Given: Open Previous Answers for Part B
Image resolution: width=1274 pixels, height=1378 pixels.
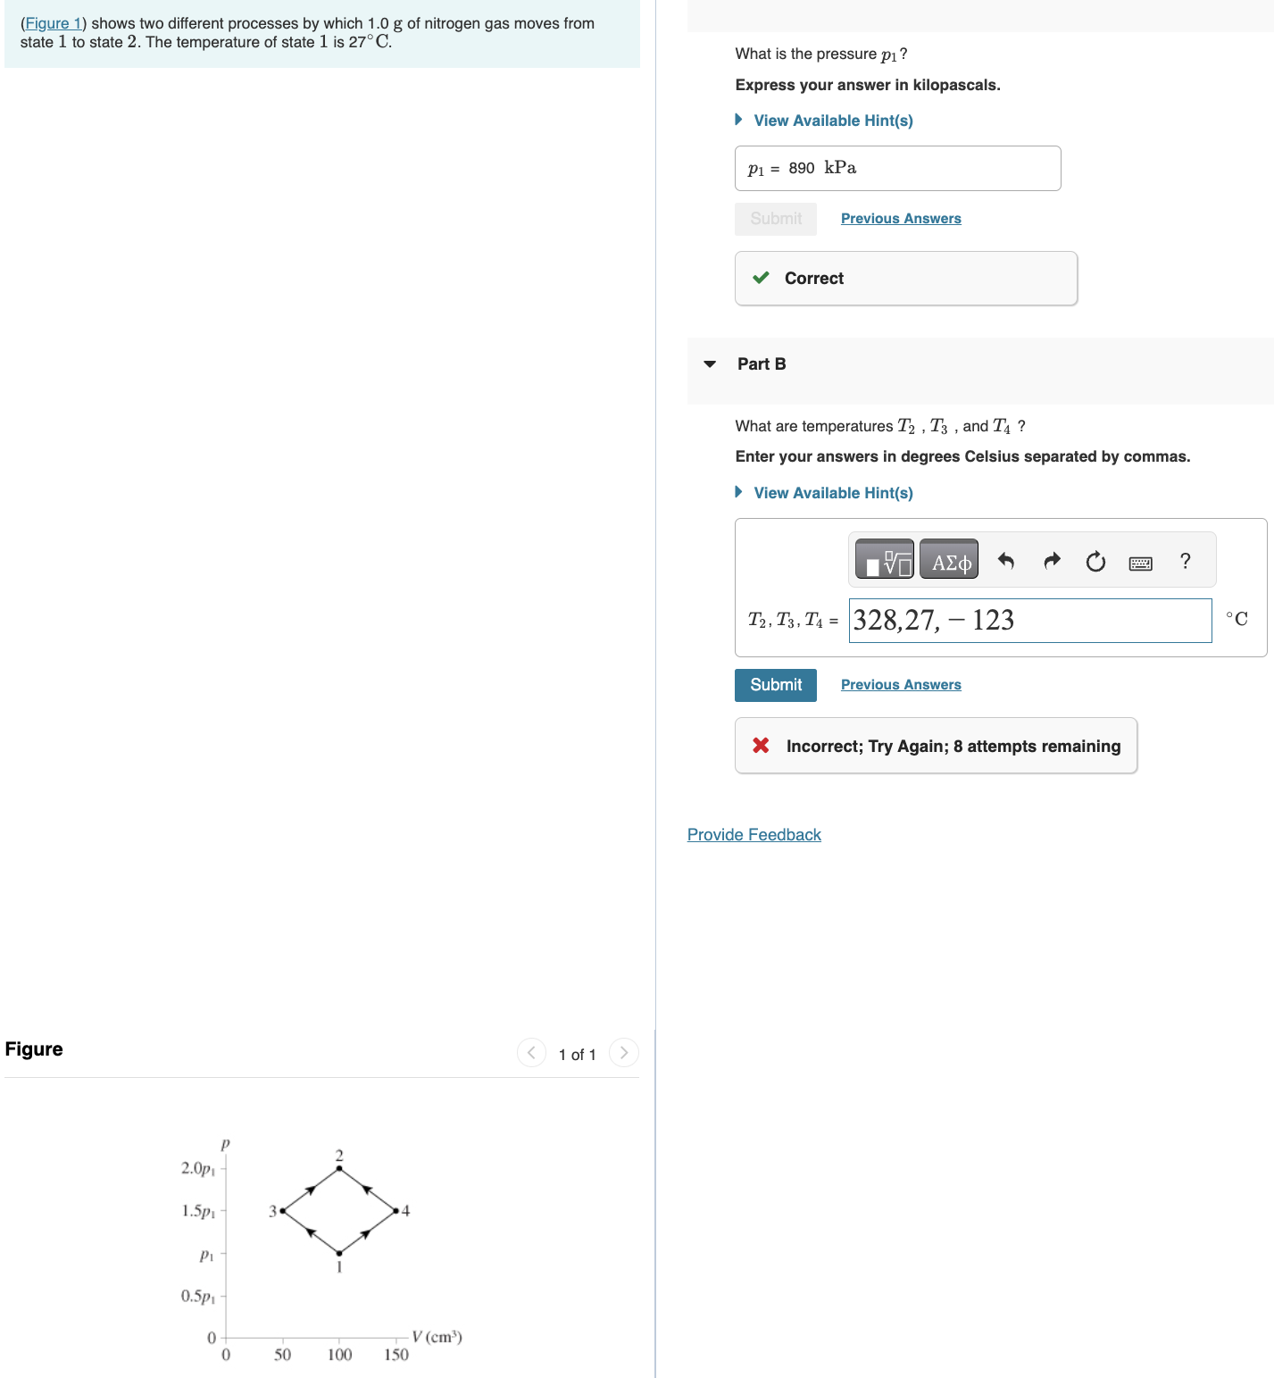Looking at the screenshot, I should tap(901, 684).
